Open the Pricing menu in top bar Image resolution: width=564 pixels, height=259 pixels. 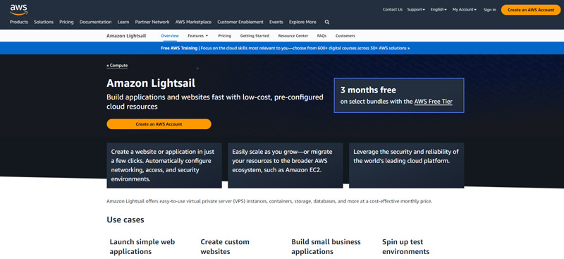click(x=66, y=22)
